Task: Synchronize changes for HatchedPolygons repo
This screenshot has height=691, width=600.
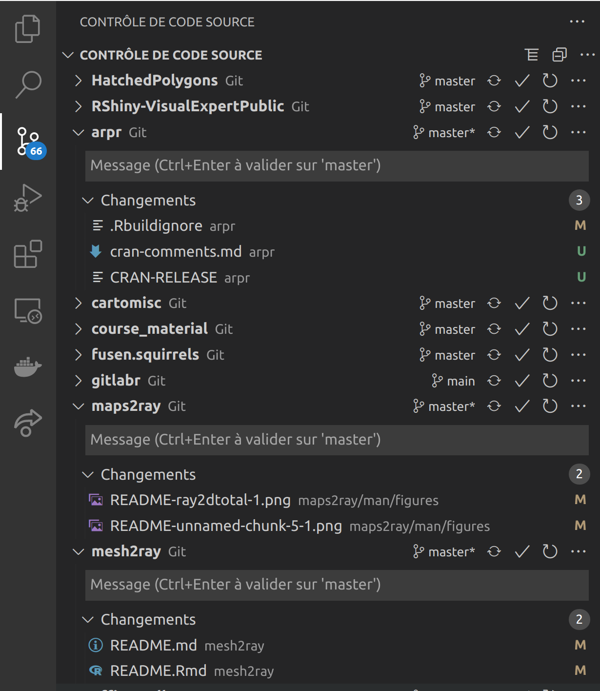Action: [x=494, y=81]
